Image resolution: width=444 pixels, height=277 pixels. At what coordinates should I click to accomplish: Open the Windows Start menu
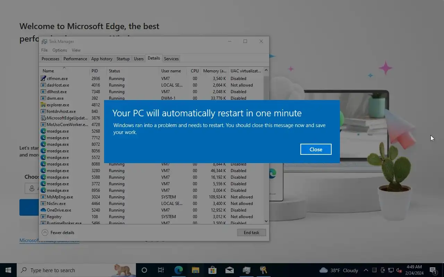pos(8,270)
